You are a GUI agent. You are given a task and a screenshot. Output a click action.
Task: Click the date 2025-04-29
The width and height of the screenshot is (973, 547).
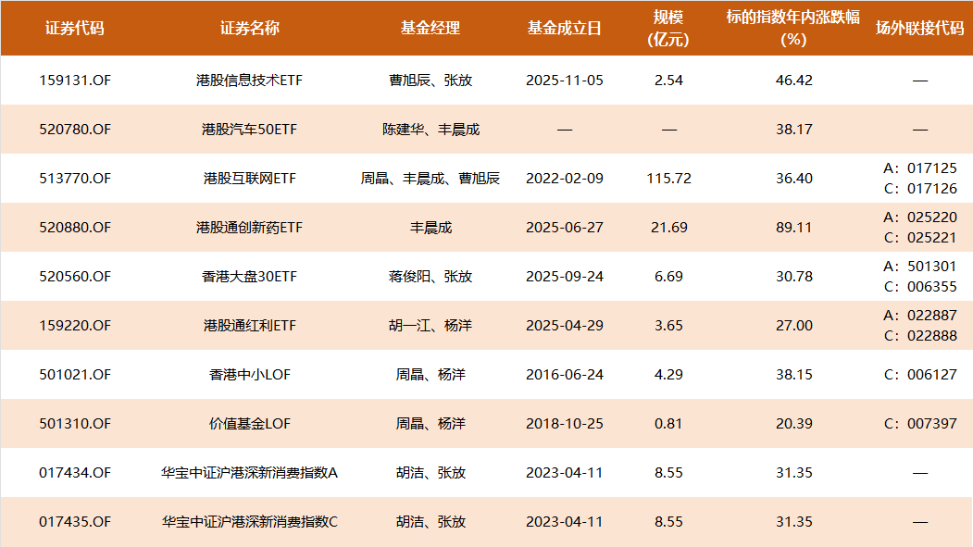point(565,326)
